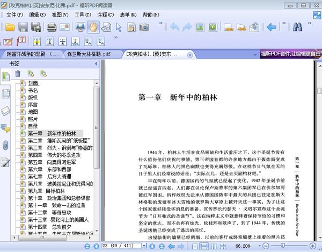Click the page number input field

coord(122,246)
